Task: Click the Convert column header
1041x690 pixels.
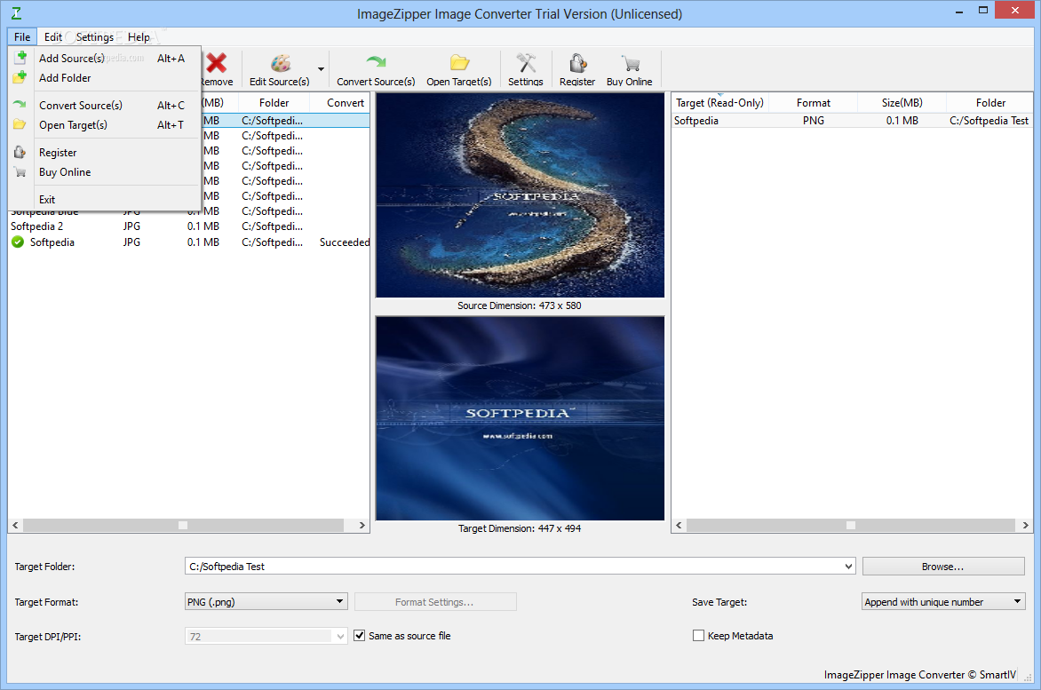Action: pyautogui.click(x=346, y=103)
